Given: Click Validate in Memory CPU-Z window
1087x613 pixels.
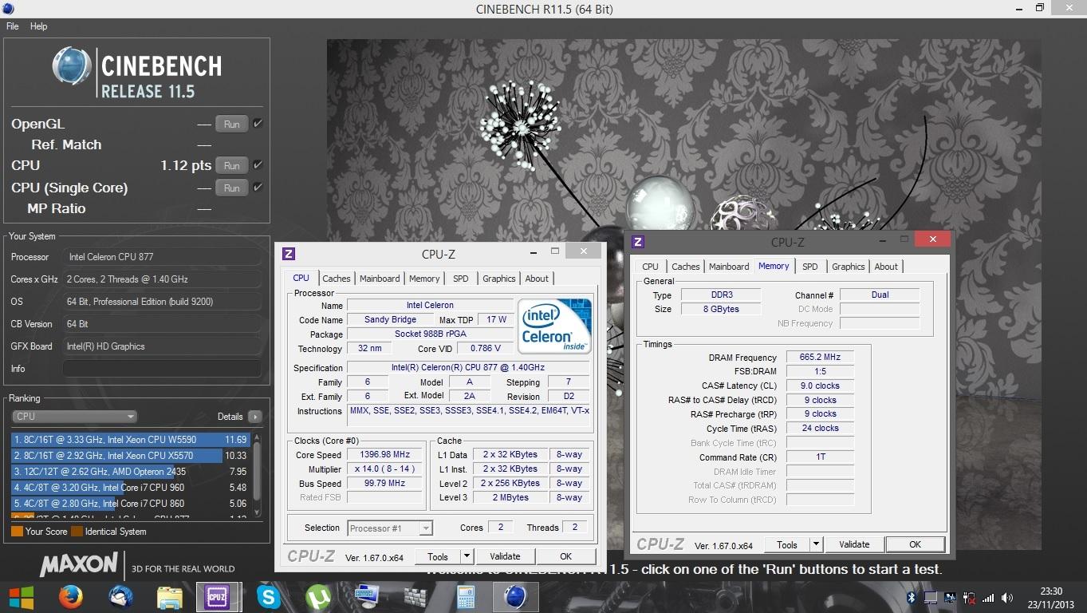Looking at the screenshot, I should [854, 544].
